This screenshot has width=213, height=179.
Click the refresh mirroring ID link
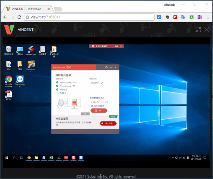click(99, 106)
